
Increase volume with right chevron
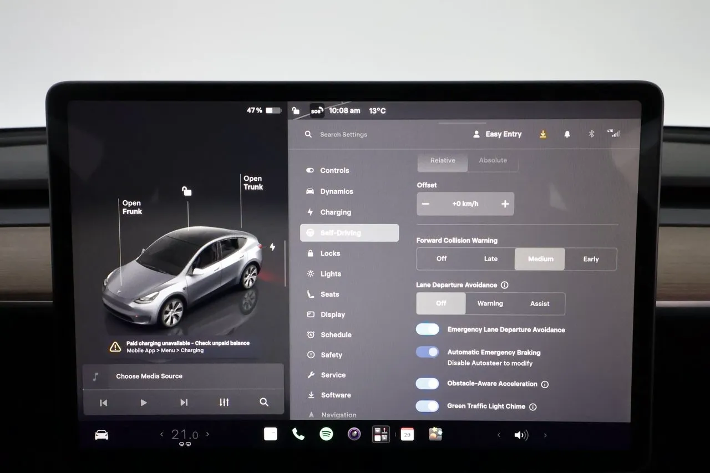tap(545, 435)
